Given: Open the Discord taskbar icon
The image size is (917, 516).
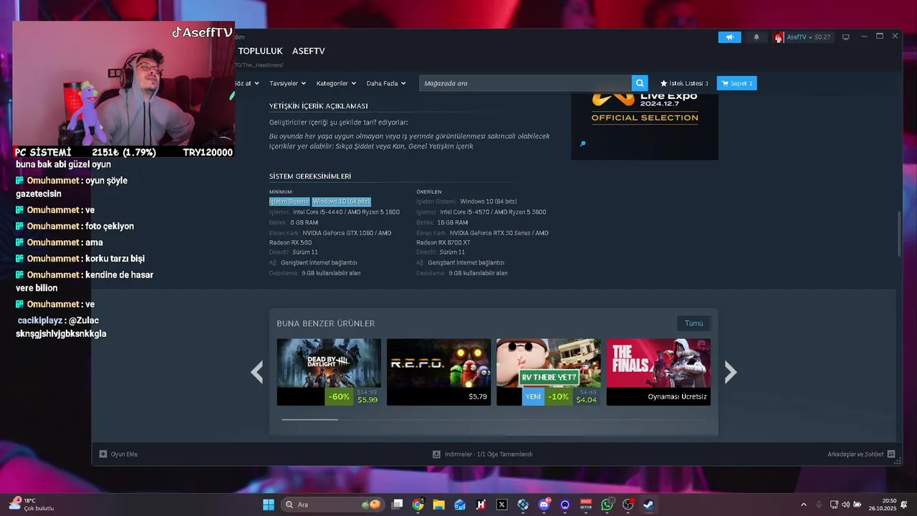Looking at the screenshot, I should tap(544, 505).
